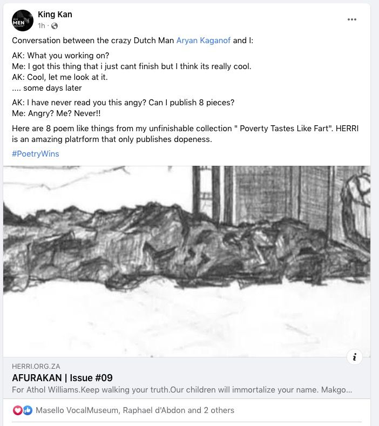This screenshot has width=379, height=426.
Task: Click the 1h post timestamp
Action: click(x=41, y=26)
